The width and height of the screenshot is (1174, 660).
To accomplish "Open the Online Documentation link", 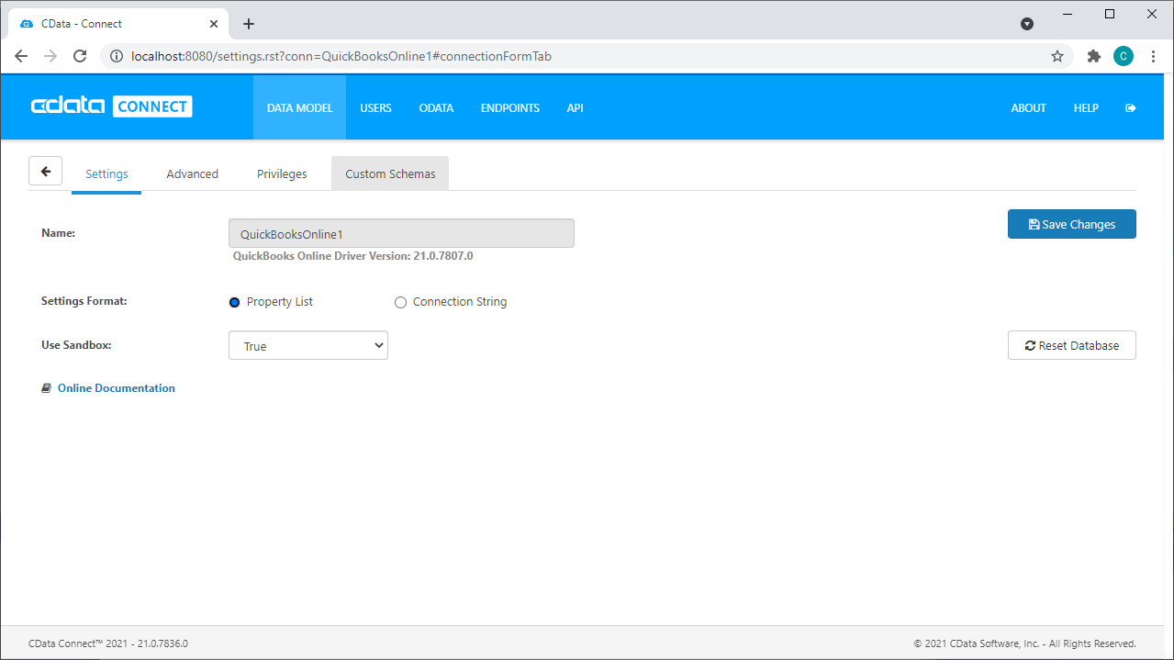I will point(116,388).
